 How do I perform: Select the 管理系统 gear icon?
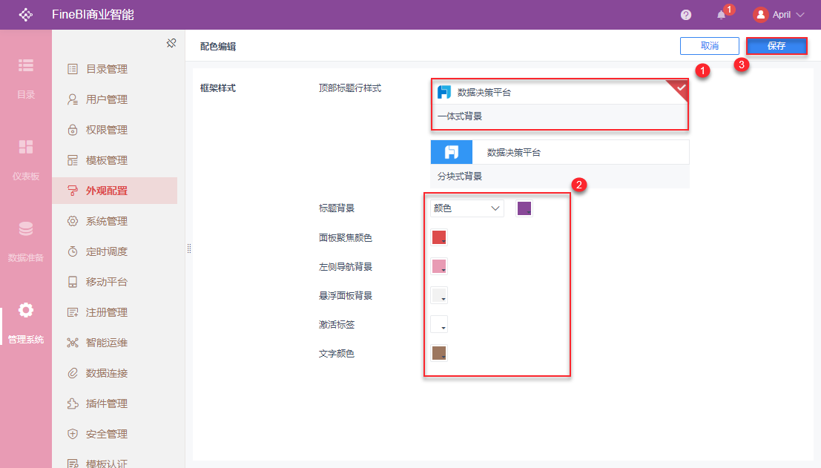26,310
